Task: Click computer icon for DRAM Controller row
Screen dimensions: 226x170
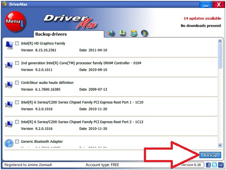Action: click(x=9, y=65)
